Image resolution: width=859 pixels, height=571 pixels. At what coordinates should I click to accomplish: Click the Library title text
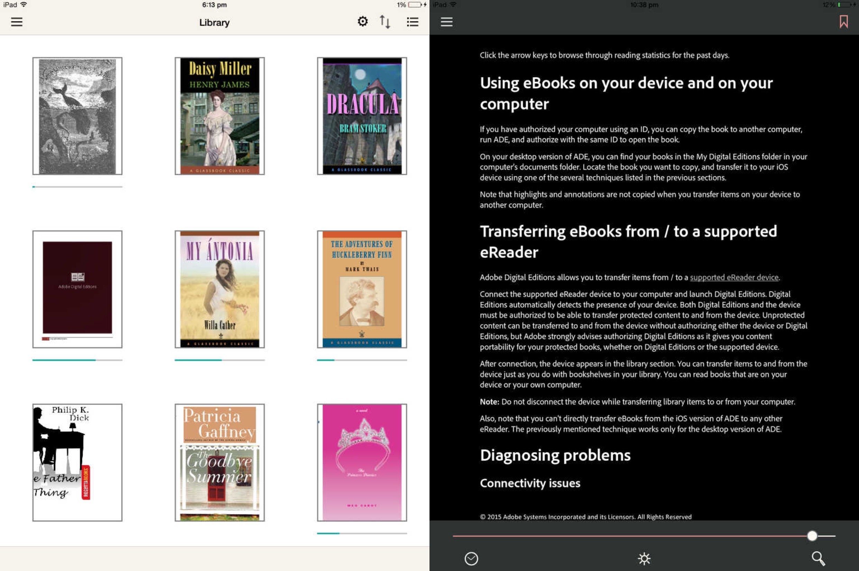coord(214,22)
